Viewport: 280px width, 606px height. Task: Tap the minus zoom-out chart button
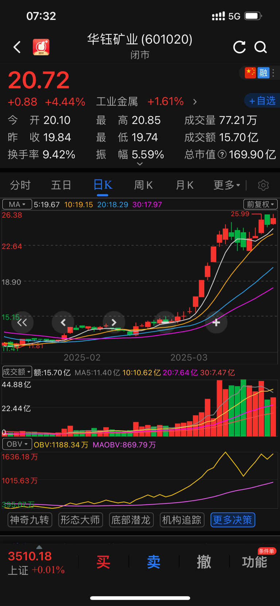point(165,322)
